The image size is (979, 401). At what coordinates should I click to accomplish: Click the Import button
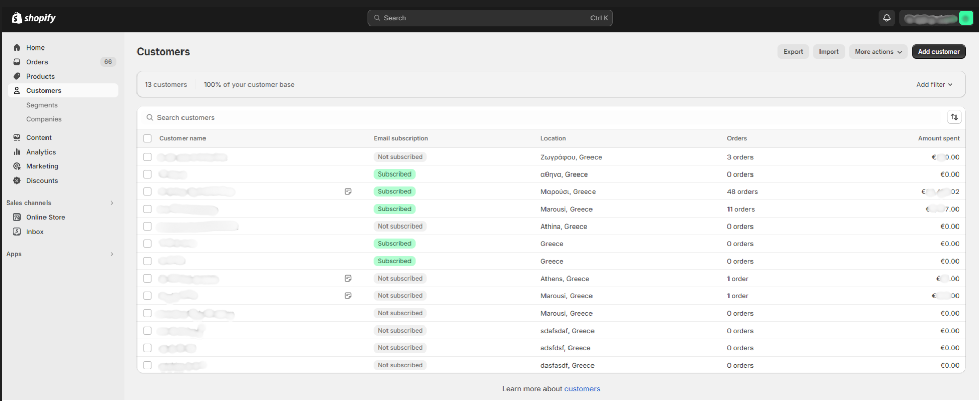[829, 52]
